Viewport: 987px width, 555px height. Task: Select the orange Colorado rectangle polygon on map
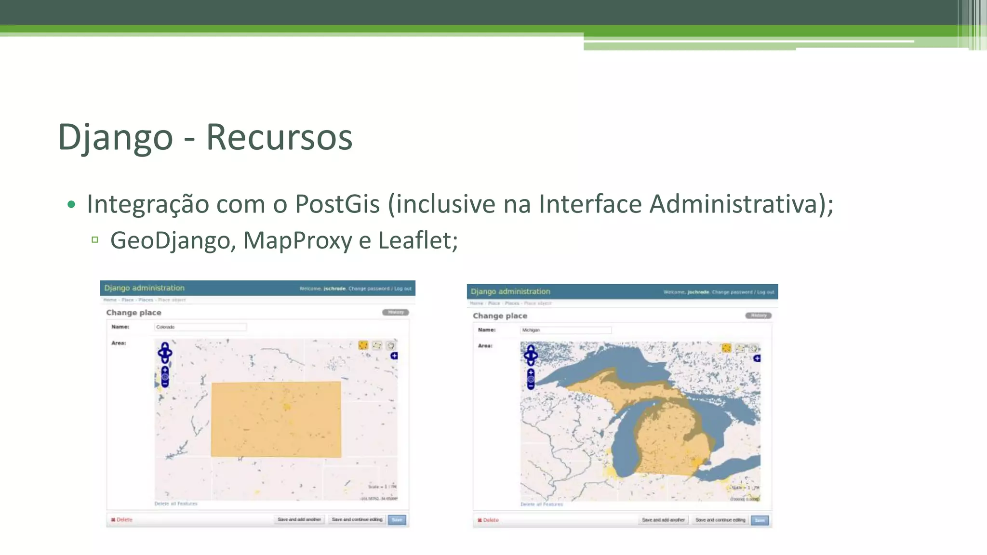click(x=276, y=419)
